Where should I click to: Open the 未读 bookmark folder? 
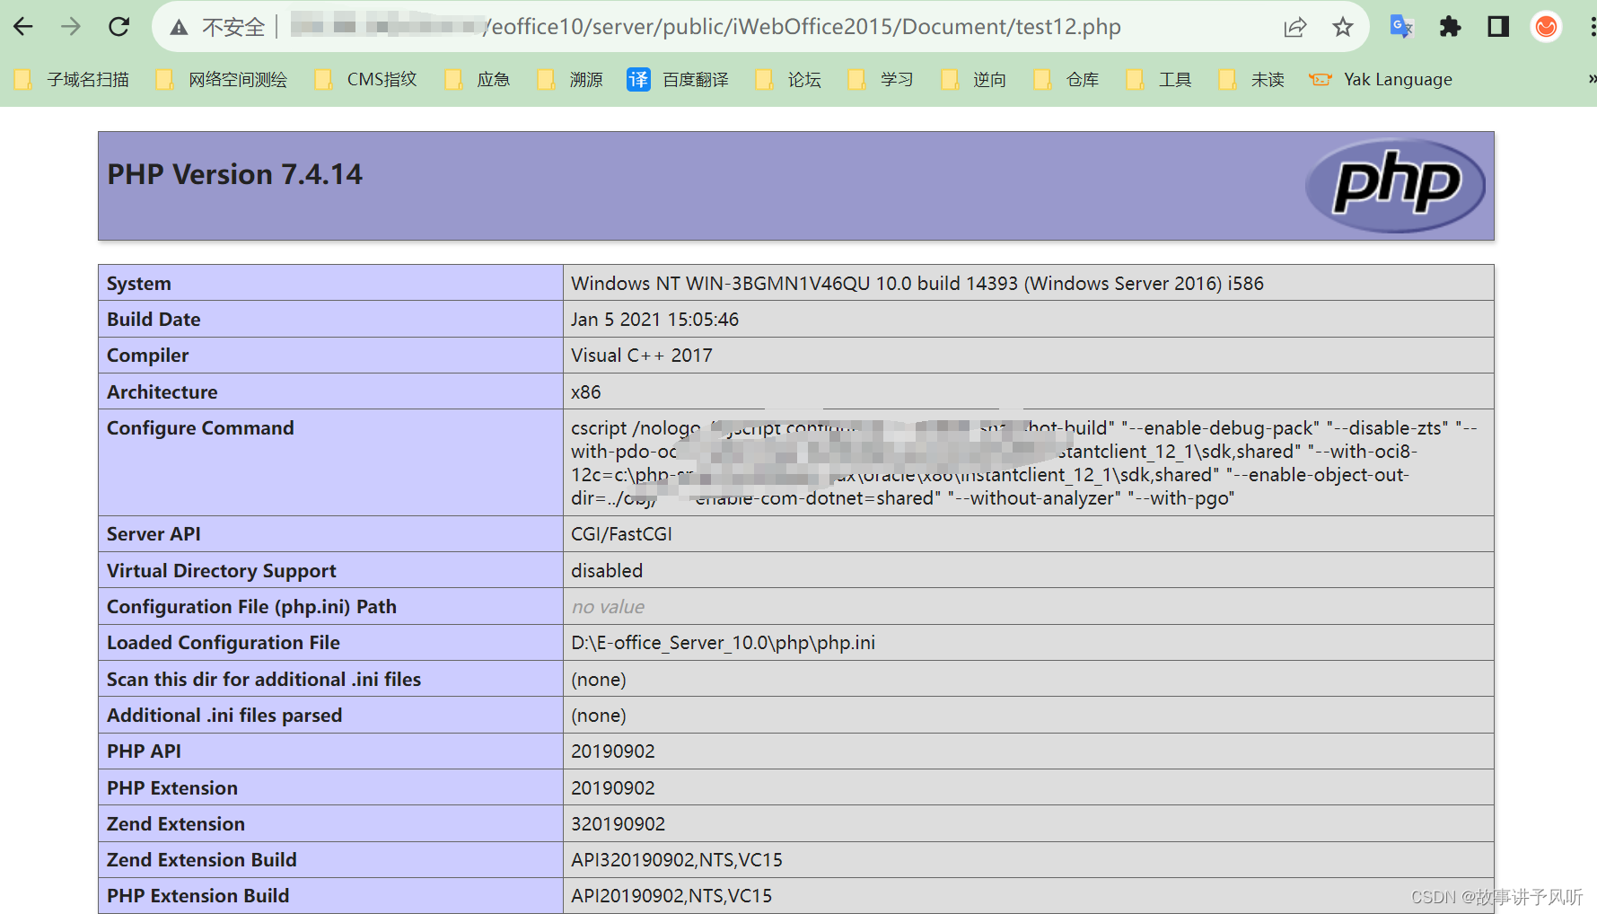pos(1252,80)
